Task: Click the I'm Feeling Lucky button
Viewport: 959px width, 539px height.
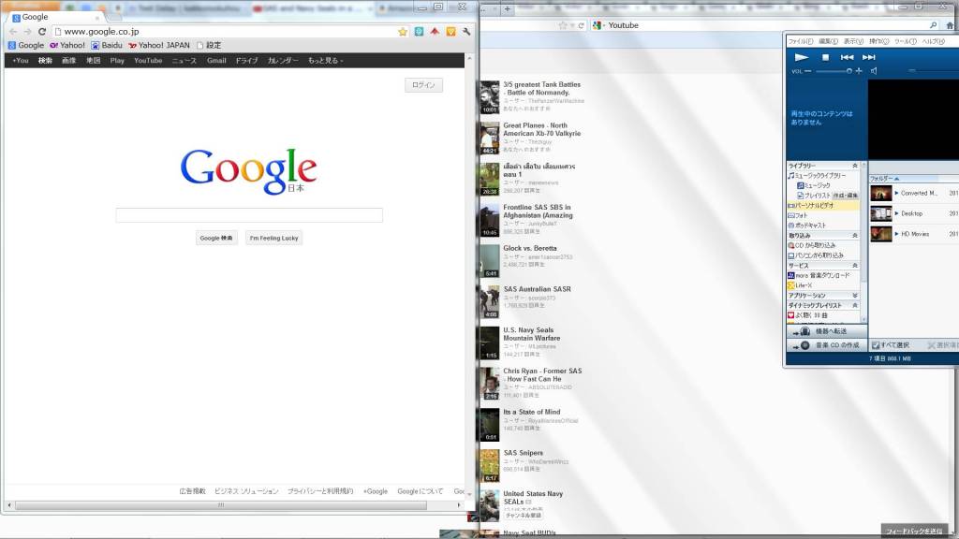Action: [273, 238]
